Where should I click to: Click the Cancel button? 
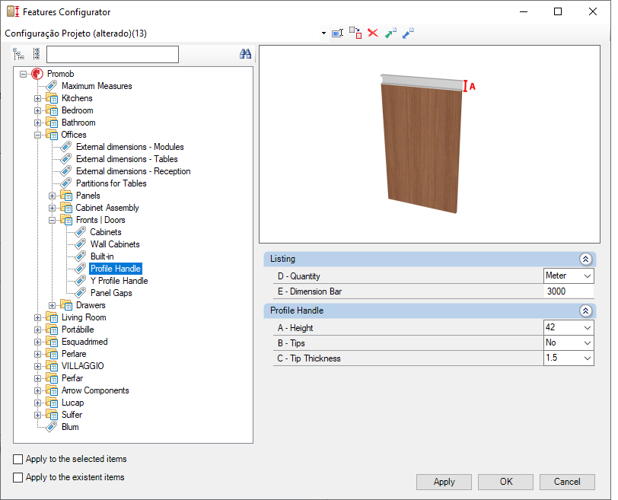567,482
